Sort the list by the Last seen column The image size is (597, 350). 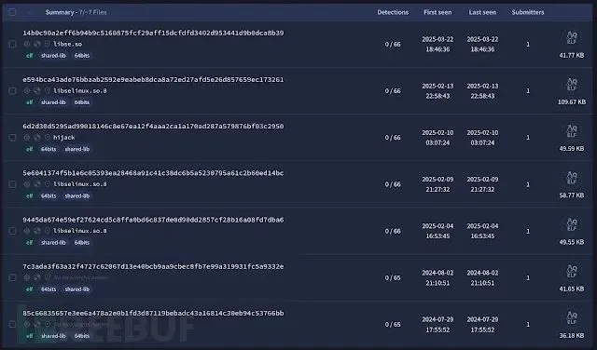click(482, 12)
